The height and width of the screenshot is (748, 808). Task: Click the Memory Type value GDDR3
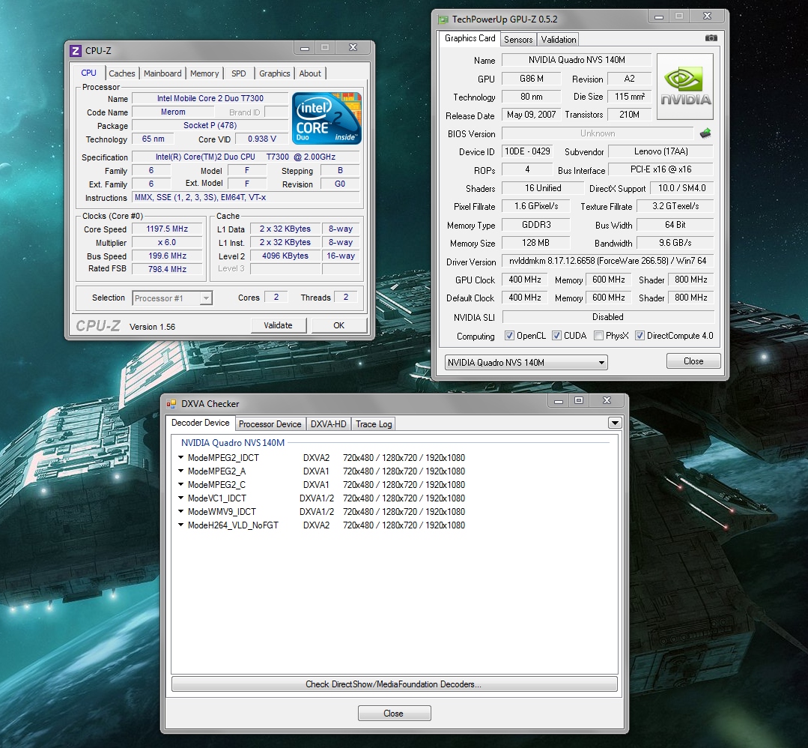click(x=536, y=224)
